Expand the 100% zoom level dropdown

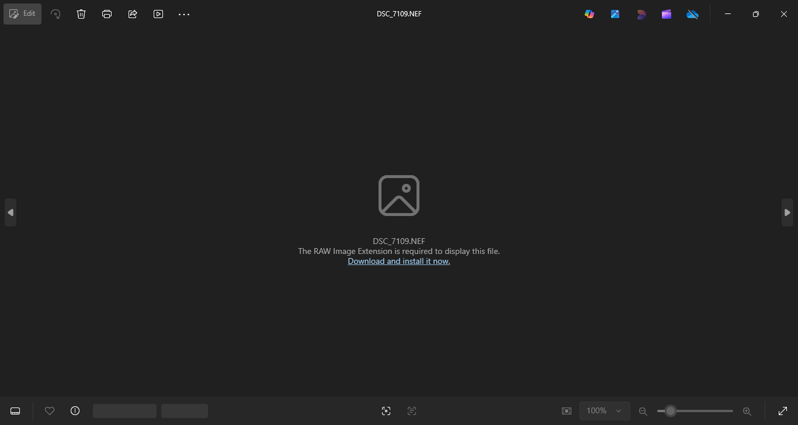pyautogui.click(x=605, y=411)
